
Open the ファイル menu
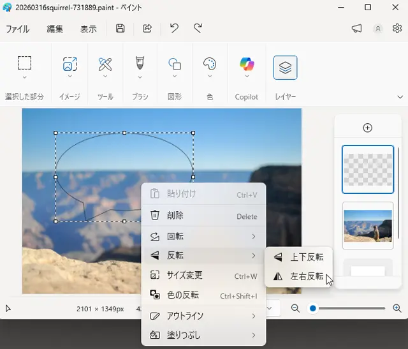(17, 29)
